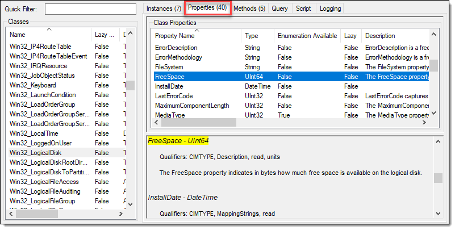This screenshot has width=455, height=230.
Task: Click scroll right arrow in properties grid
Action: click(x=425, y=123)
